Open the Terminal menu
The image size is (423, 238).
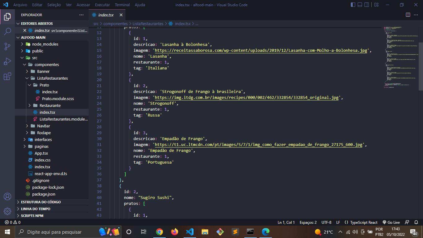tap(122, 5)
